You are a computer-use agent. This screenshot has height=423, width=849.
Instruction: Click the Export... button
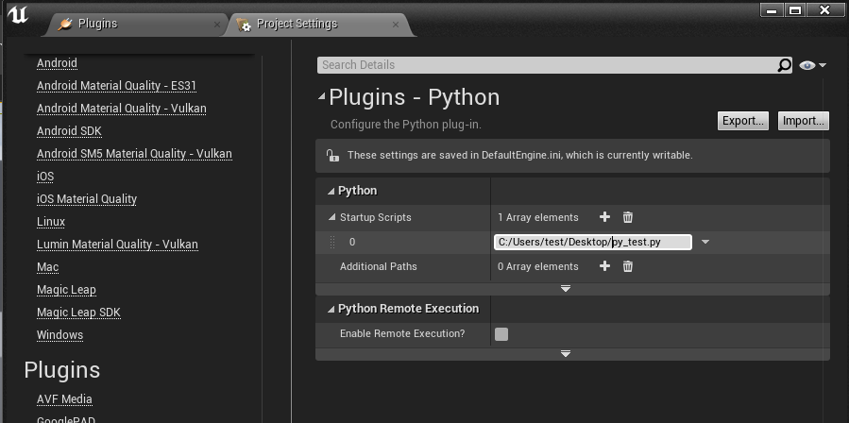743,121
